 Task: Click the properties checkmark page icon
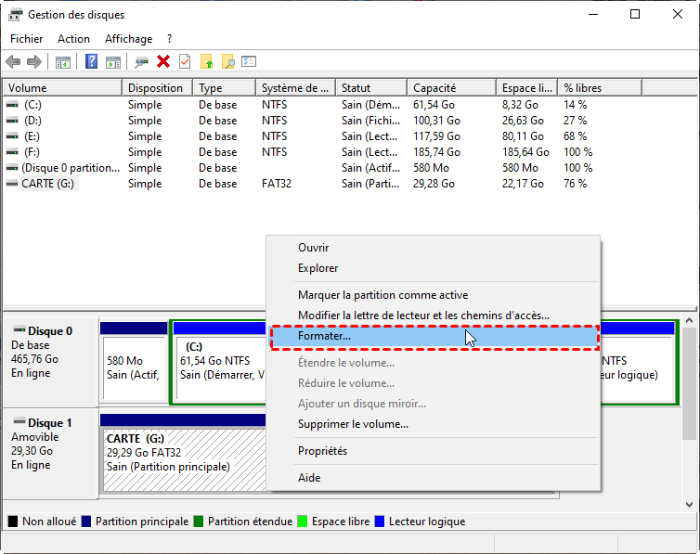click(x=185, y=62)
